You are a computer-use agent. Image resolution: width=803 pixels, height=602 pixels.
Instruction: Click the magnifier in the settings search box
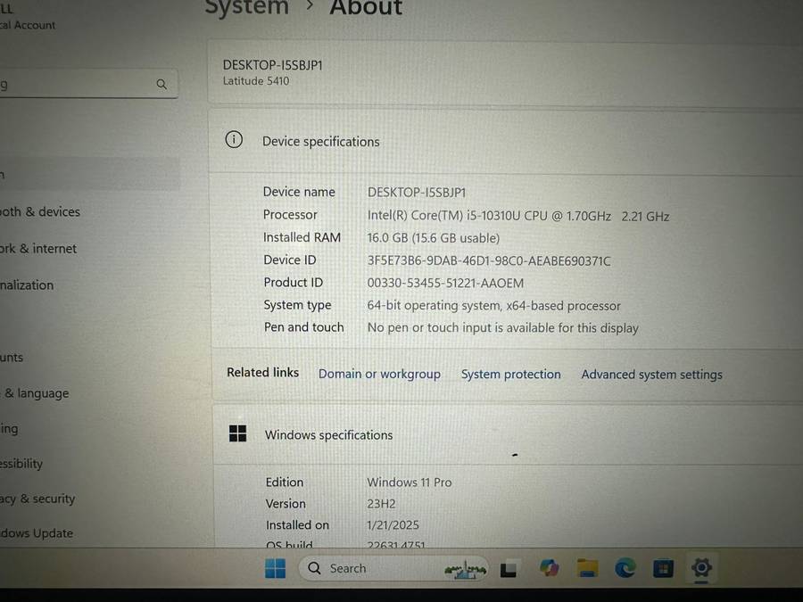pos(161,84)
